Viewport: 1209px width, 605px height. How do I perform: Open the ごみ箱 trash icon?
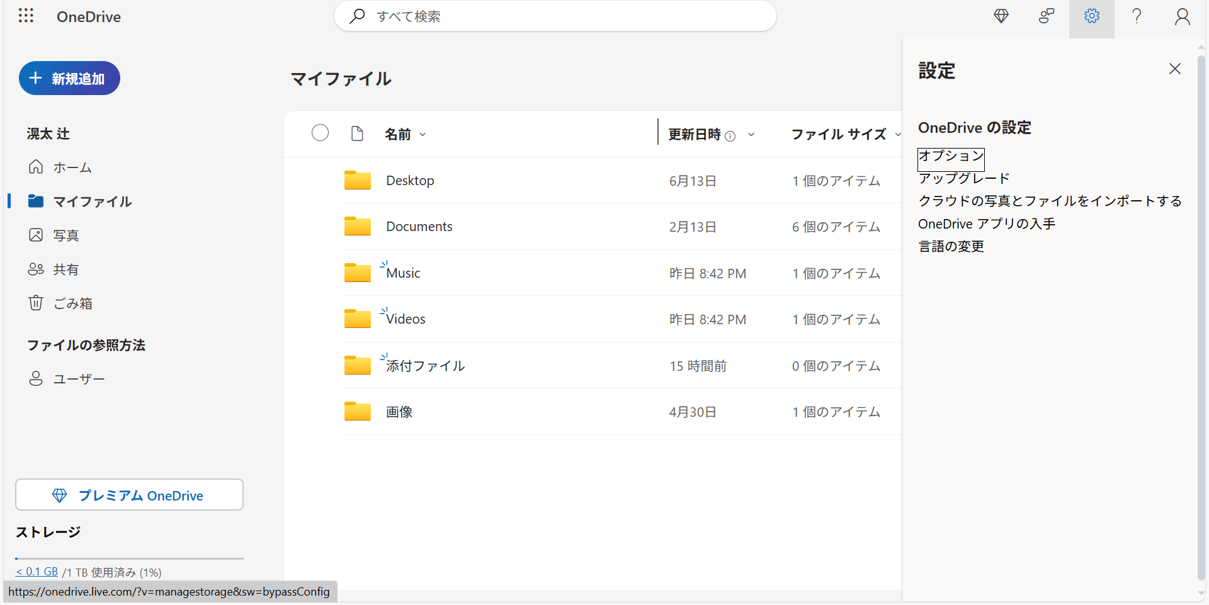36,303
